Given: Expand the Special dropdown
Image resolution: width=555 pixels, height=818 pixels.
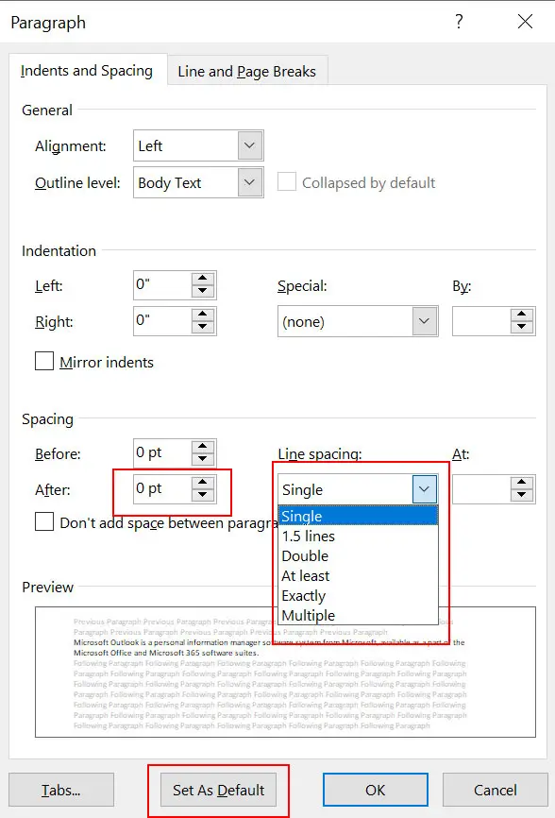Looking at the screenshot, I should (x=424, y=321).
